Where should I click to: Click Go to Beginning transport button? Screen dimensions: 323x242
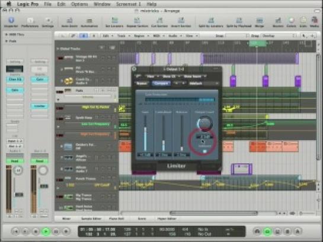tap(15, 231)
